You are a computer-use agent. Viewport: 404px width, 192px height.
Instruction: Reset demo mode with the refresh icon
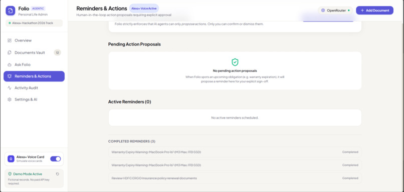[x=58, y=174]
